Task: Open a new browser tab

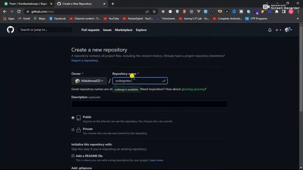Action: point(113,4)
